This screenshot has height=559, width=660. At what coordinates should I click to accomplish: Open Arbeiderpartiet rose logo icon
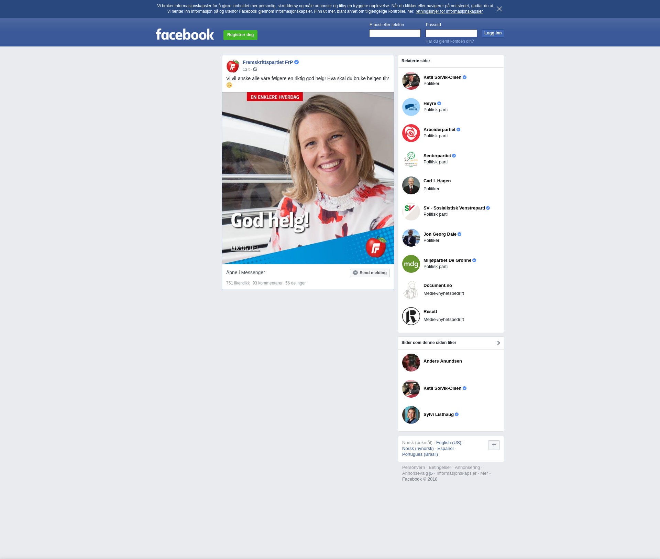pos(411,133)
